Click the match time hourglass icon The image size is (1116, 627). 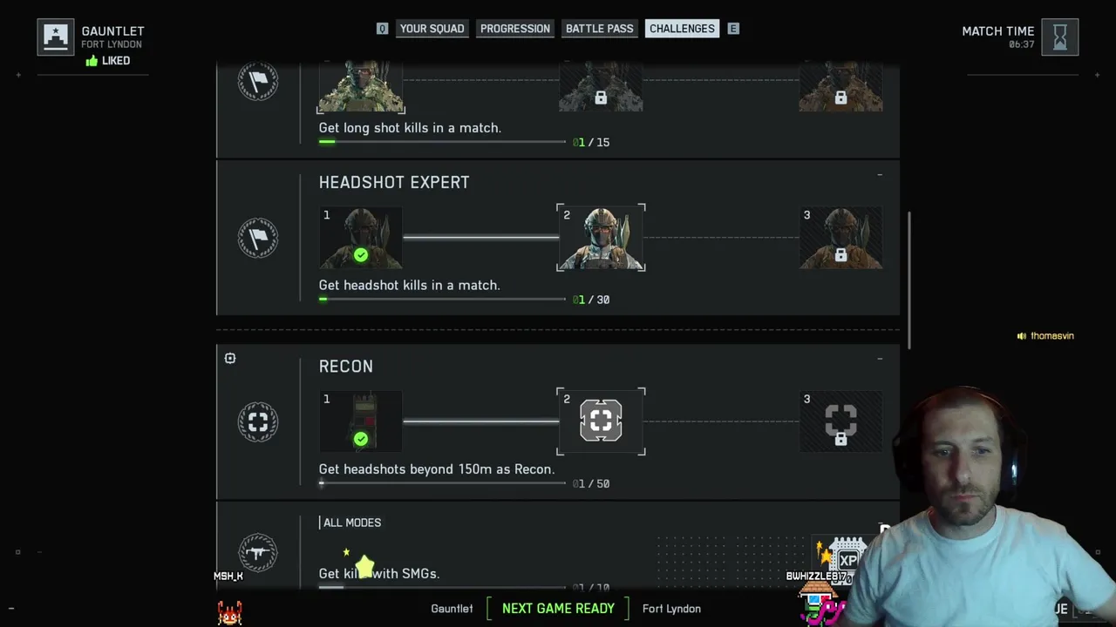(1060, 37)
